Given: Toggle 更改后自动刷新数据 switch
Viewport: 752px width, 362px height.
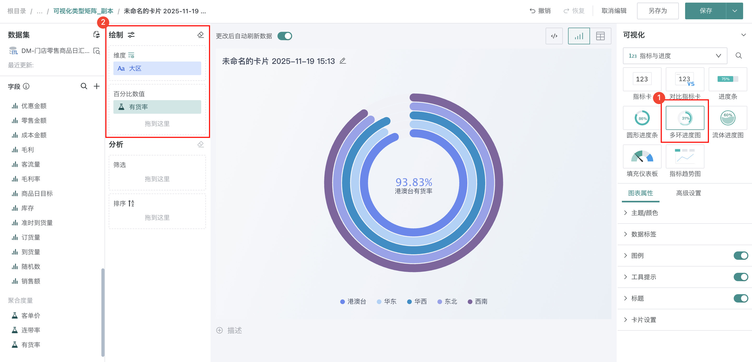Looking at the screenshot, I should point(285,36).
